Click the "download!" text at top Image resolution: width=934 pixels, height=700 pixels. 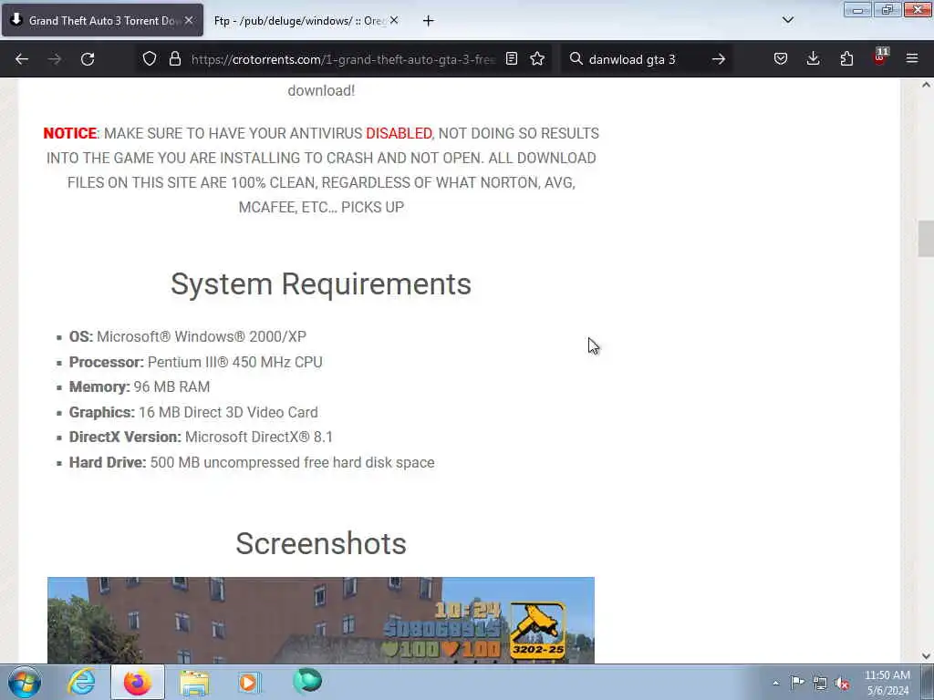point(321,90)
